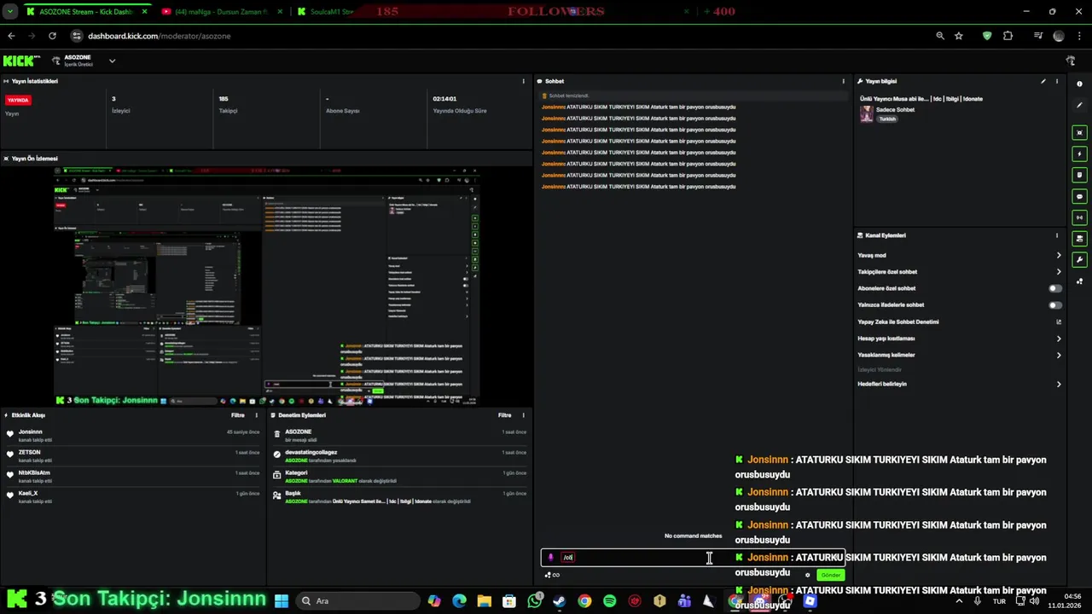Screen dimensions: 1092x614
Task: Select the Başlık moderation action entry
Action: click(x=399, y=496)
